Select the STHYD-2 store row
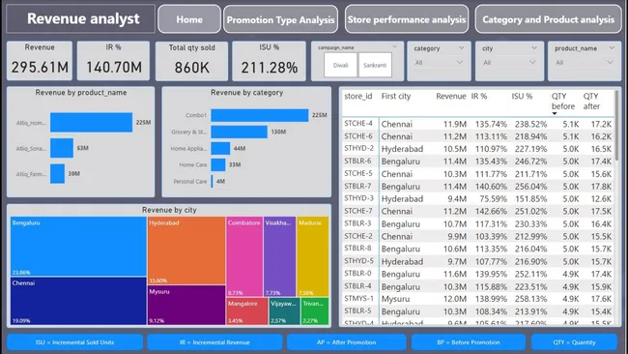Screen dimensions: 628x354 click(478, 149)
